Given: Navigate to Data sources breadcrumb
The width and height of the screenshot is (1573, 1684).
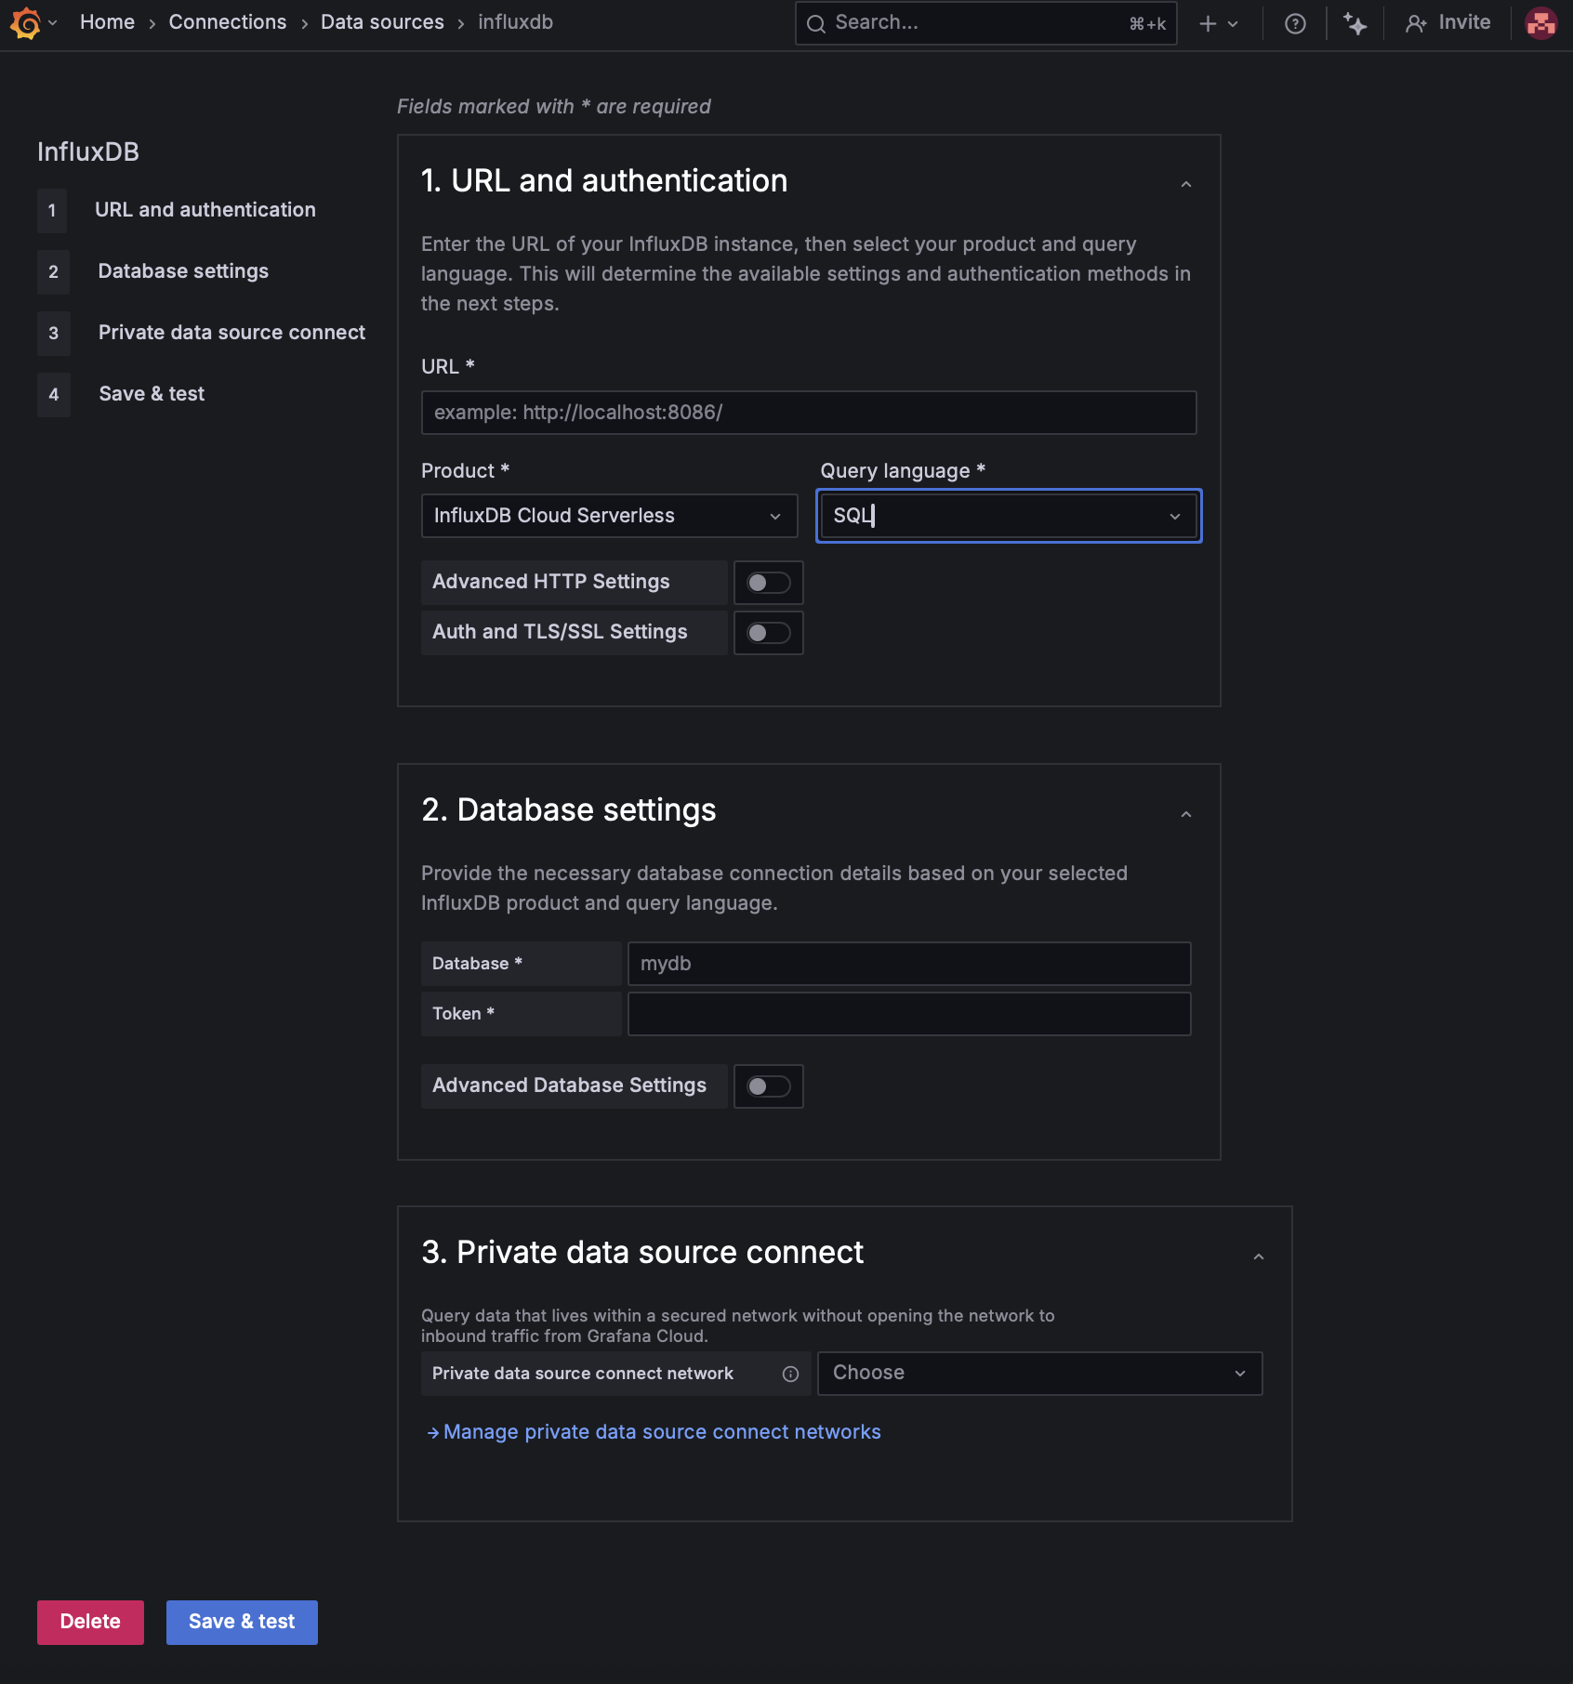Looking at the screenshot, I should pyautogui.click(x=382, y=22).
